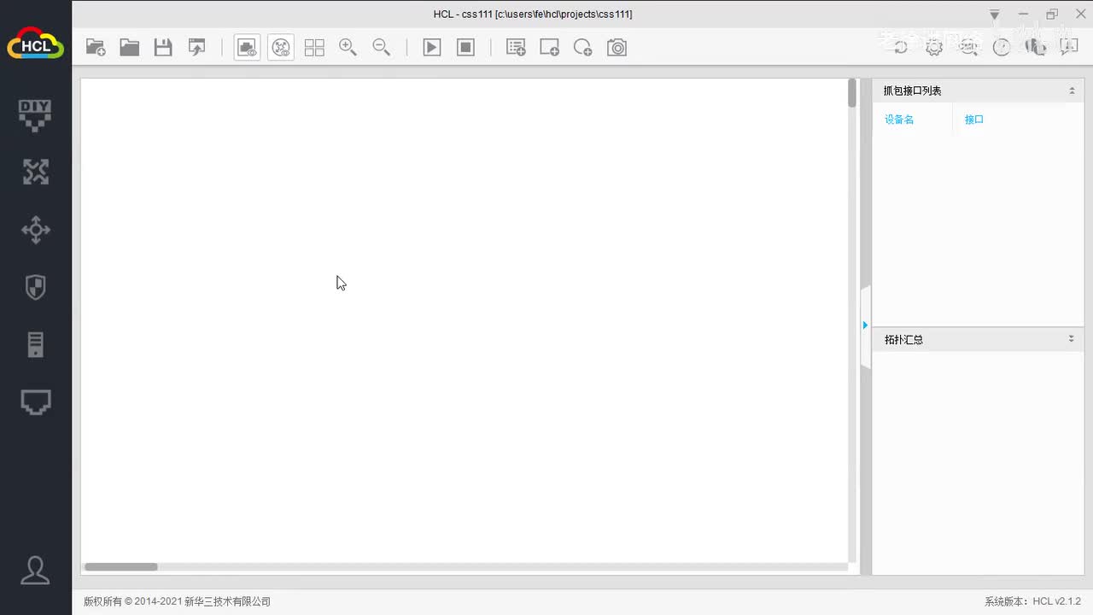Click the 设备名 column header
Screen dimensions: 1093x615
pos(899,120)
